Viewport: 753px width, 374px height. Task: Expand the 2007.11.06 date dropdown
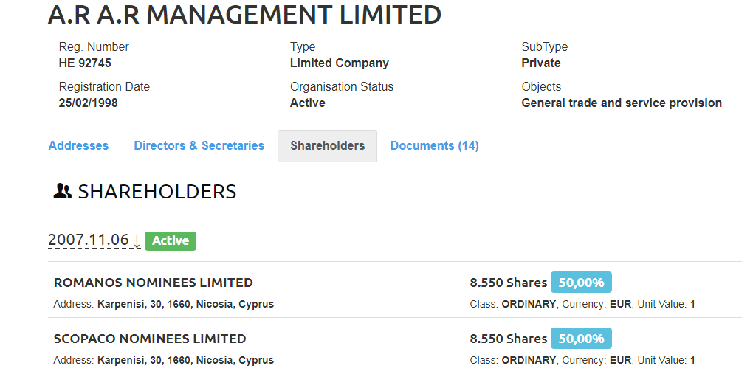pos(94,240)
